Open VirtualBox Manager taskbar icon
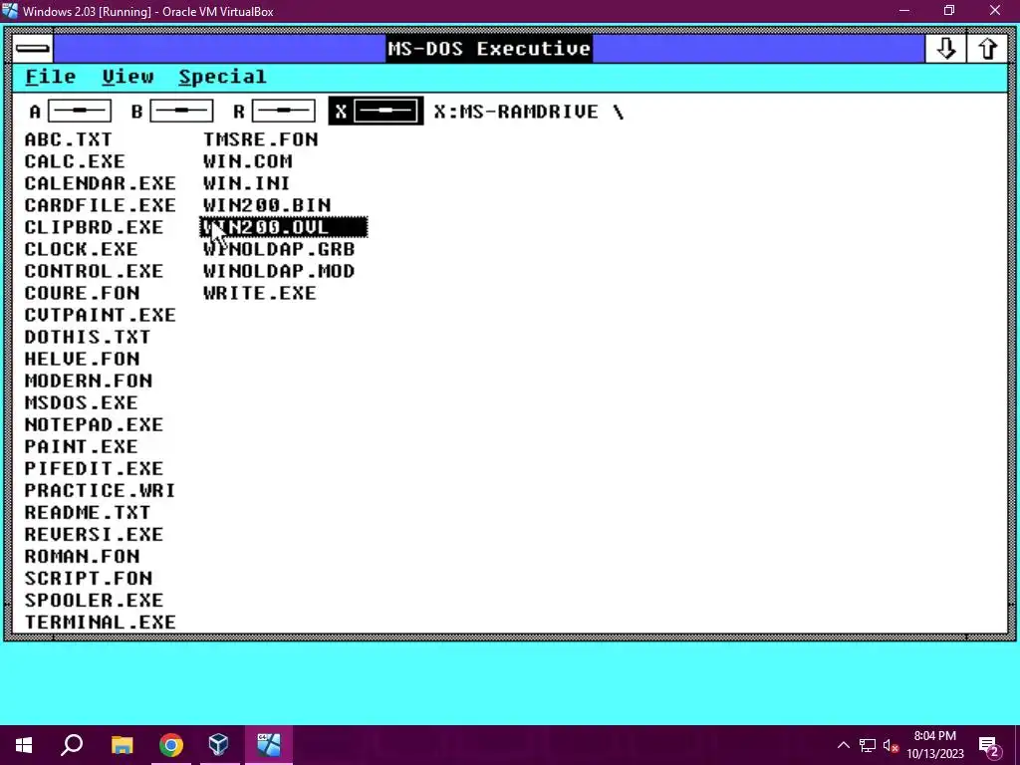 click(219, 745)
